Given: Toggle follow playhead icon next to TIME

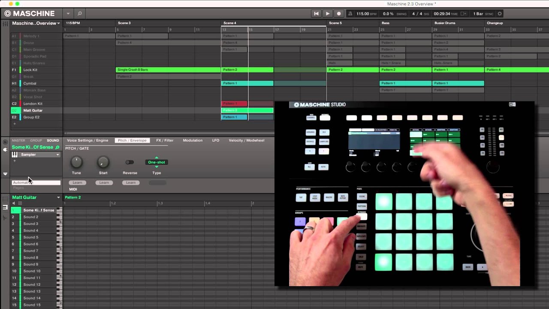Looking at the screenshot, I should tap(464, 14).
